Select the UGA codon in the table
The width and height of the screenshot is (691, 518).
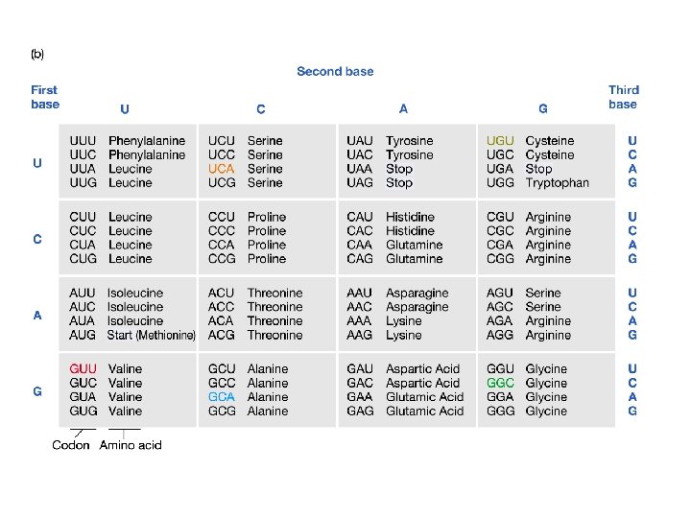click(500, 169)
